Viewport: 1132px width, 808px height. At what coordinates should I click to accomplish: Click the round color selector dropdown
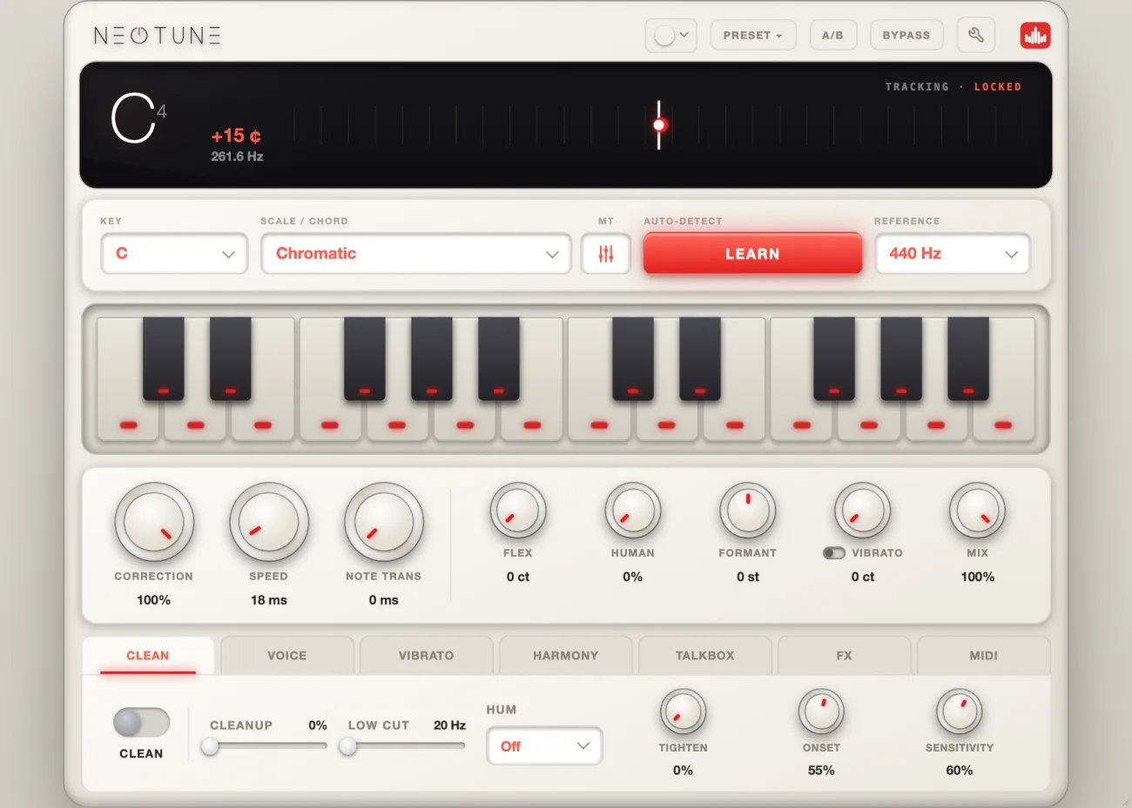(x=670, y=36)
